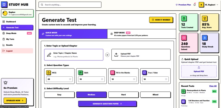
Task: Click the Upload PDF link in Quick Upload
Action: 199,71
